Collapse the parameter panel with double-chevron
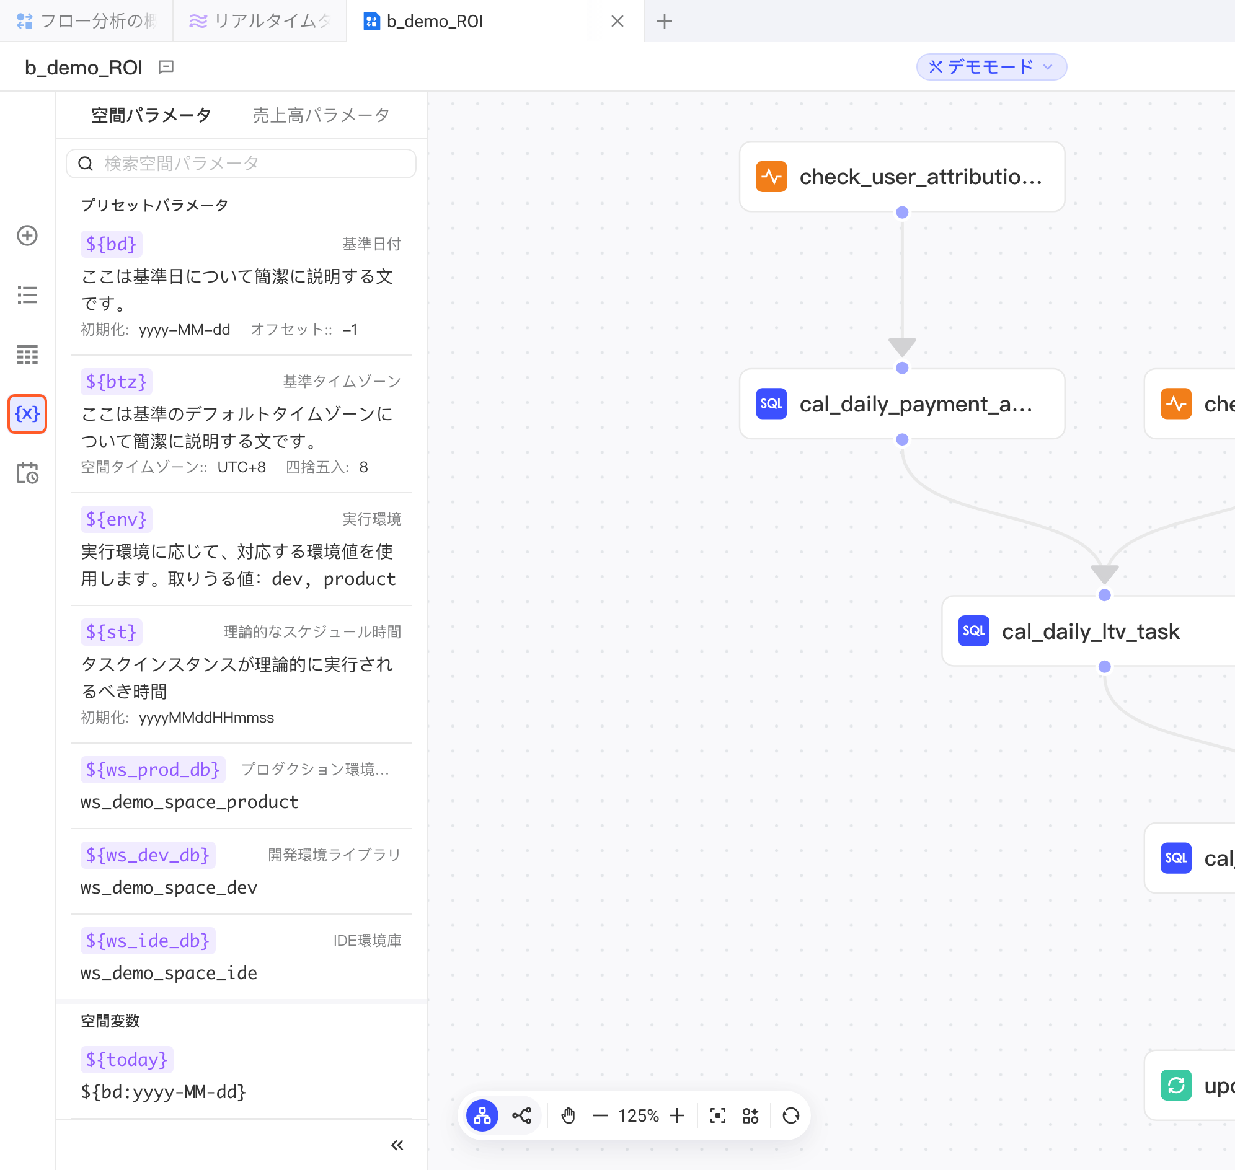 click(397, 1145)
